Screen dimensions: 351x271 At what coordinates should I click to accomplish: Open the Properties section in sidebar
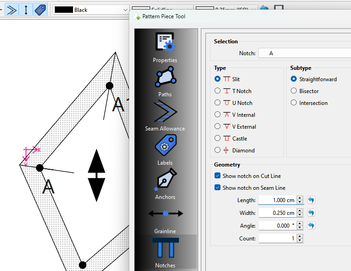[165, 47]
